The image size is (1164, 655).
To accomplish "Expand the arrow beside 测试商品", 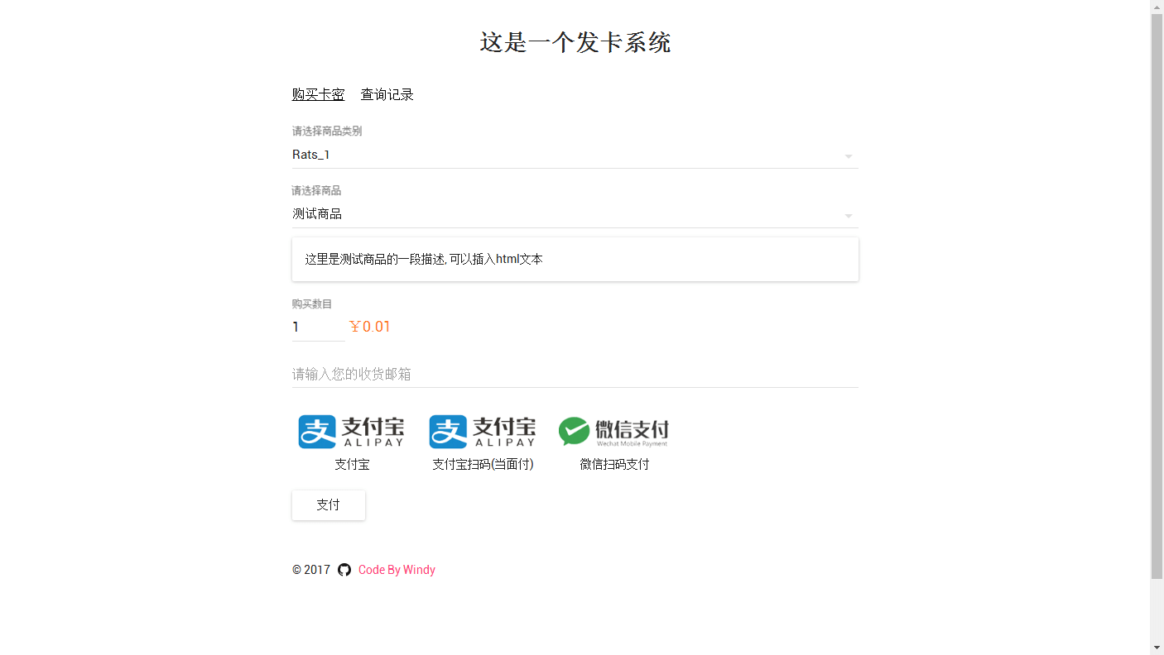I will coord(849,216).
